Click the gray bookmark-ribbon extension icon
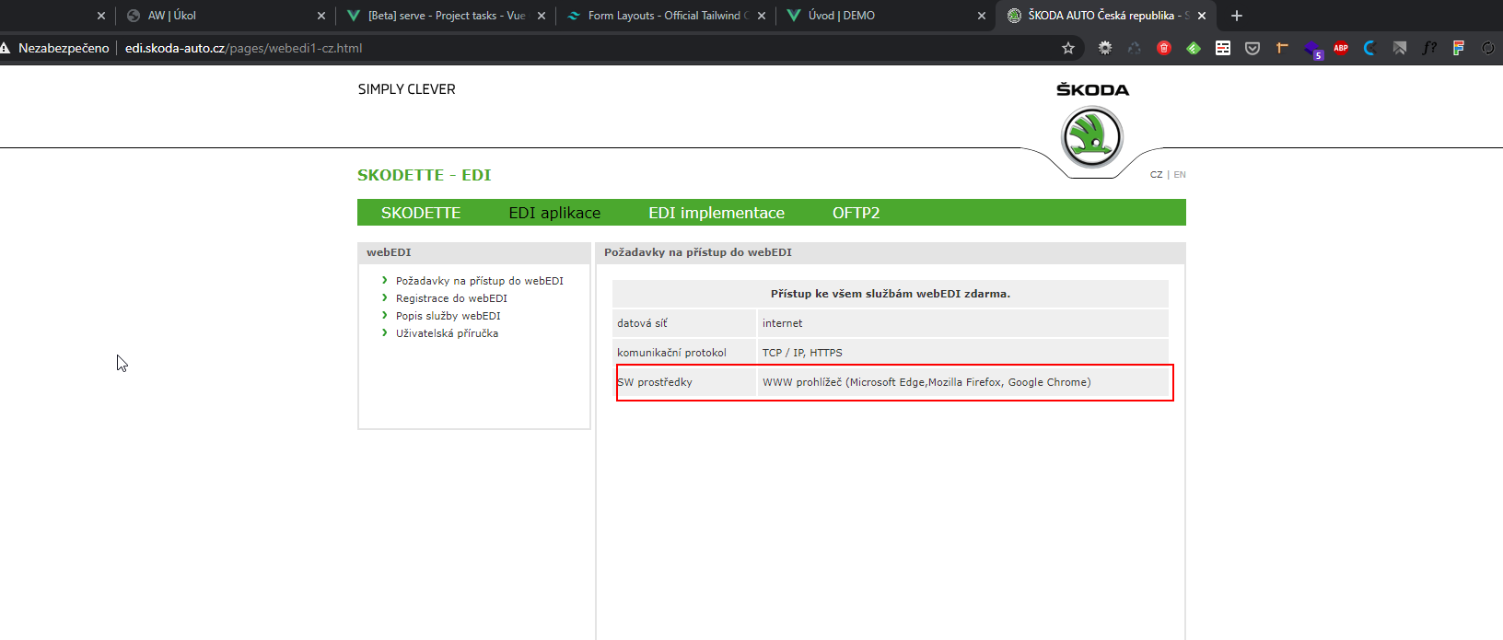 click(x=1400, y=48)
